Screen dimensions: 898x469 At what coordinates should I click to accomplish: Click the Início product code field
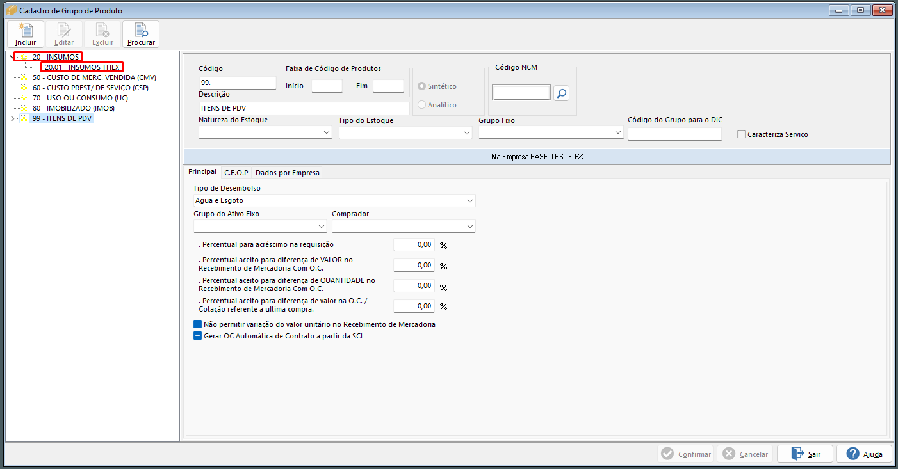coord(327,86)
